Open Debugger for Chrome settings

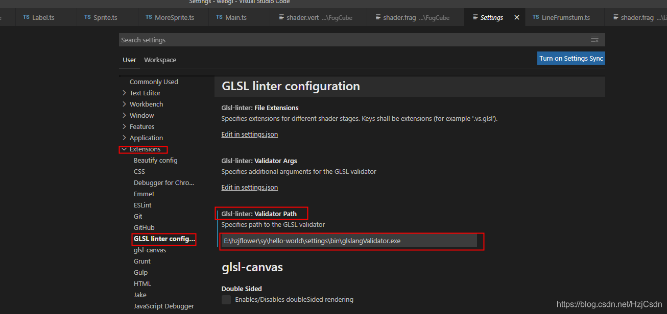coord(164,182)
